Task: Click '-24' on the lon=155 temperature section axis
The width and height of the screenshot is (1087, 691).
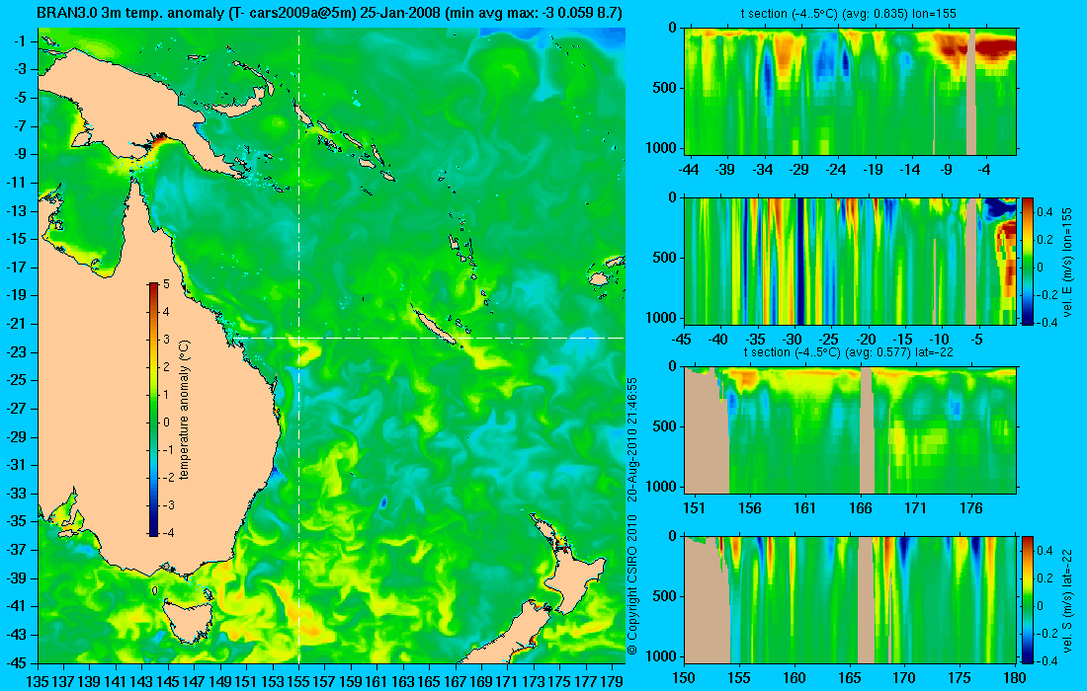Action: tap(837, 170)
